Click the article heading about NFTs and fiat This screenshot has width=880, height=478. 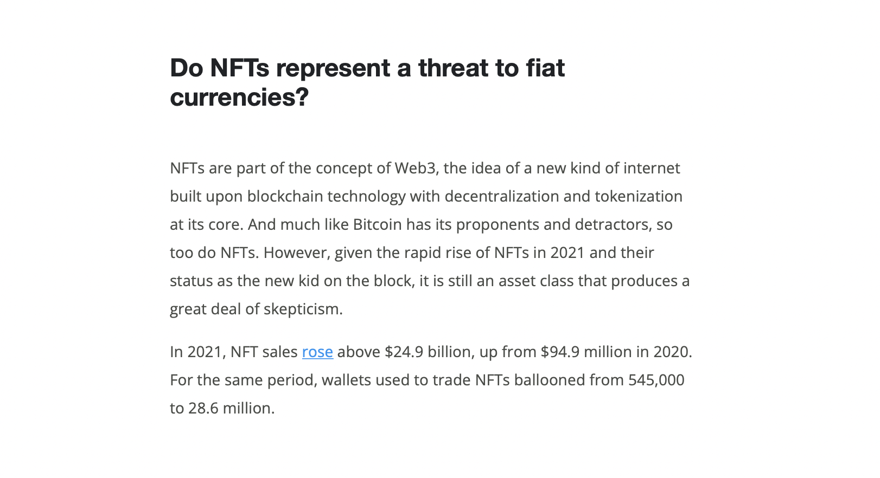click(x=367, y=82)
